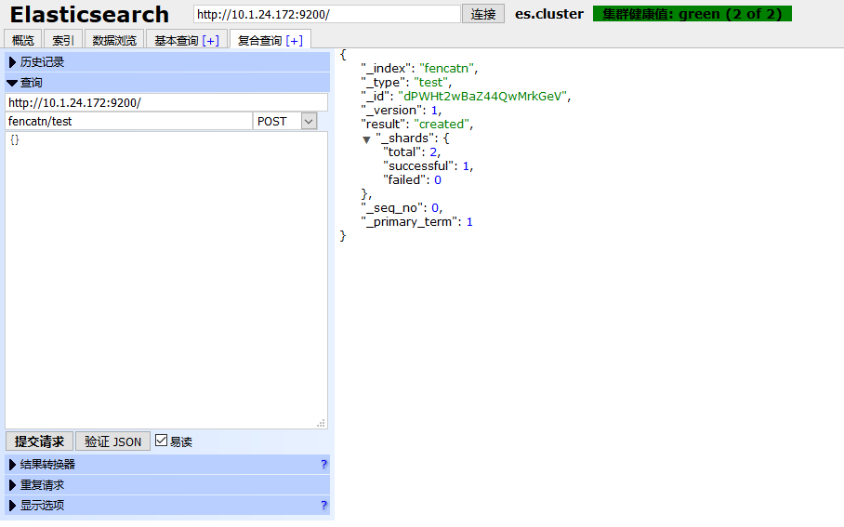This screenshot has width=844, height=527.
Task: Select the 复合查询 tab
Action: point(259,40)
